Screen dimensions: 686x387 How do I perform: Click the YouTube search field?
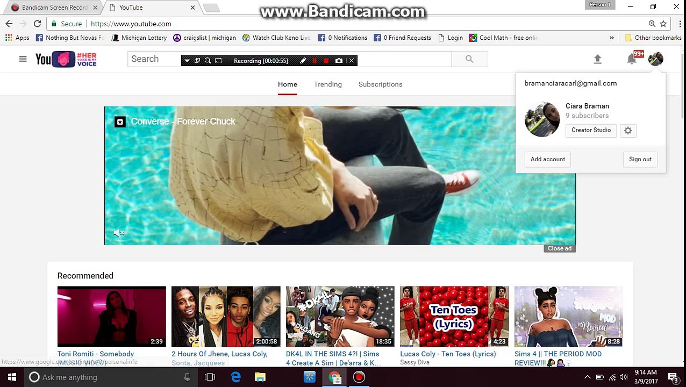pos(290,59)
